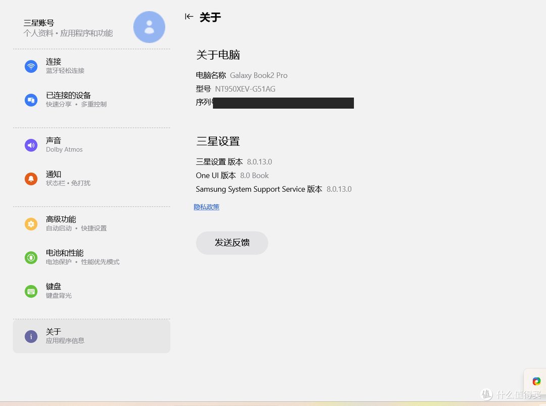Image resolution: width=546 pixels, height=406 pixels.
Task: Click the 键盘 keyboard icon
Action: tap(31, 291)
